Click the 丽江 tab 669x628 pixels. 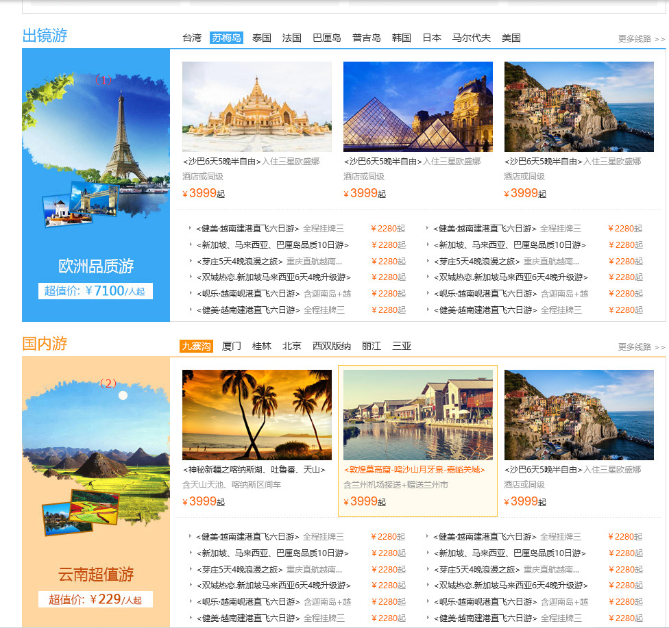[x=372, y=347]
